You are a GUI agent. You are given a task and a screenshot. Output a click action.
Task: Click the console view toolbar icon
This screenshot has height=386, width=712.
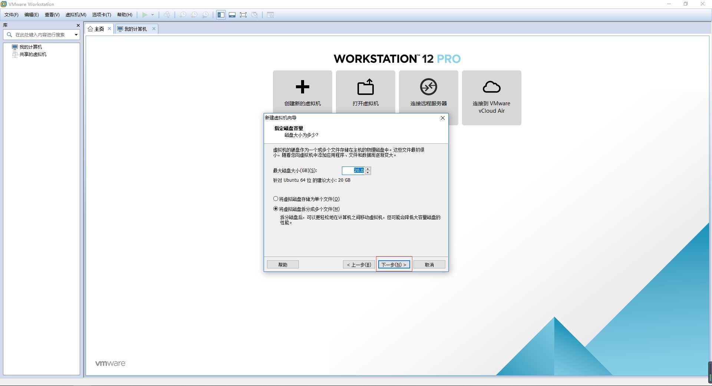pos(270,15)
